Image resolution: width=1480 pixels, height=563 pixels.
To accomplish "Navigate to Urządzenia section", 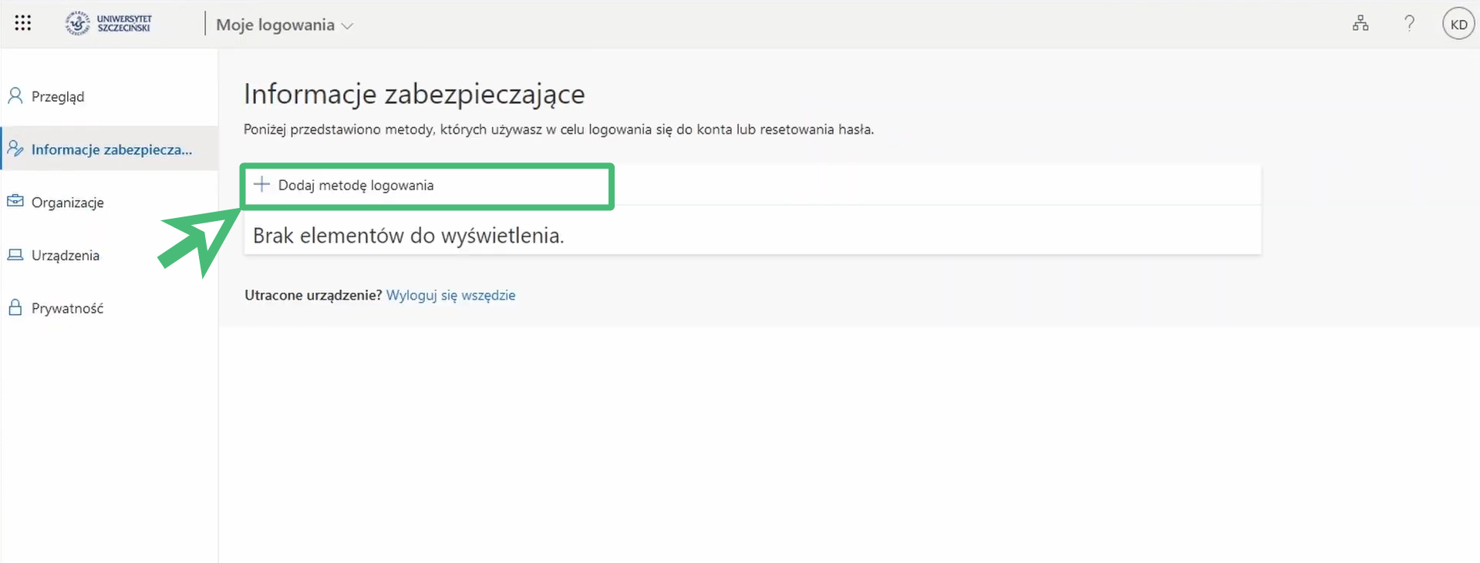I will (x=66, y=256).
